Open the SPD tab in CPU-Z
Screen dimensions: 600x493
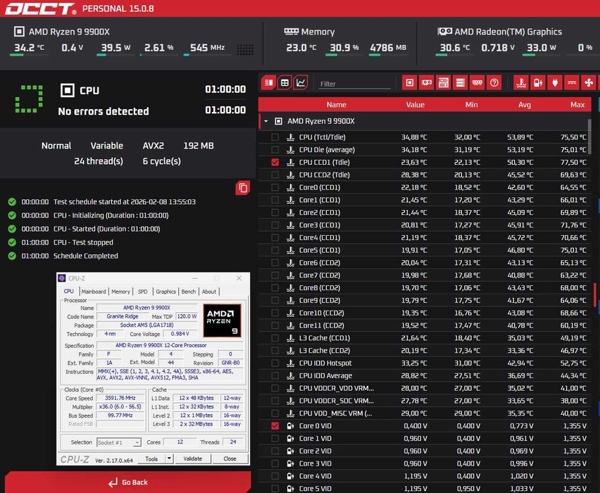coord(143,292)
